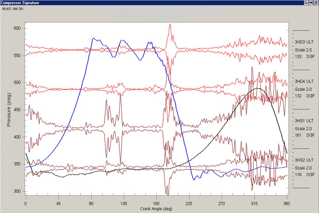Click the blue pressure curve peak near 90 degrees

point(93,38)
